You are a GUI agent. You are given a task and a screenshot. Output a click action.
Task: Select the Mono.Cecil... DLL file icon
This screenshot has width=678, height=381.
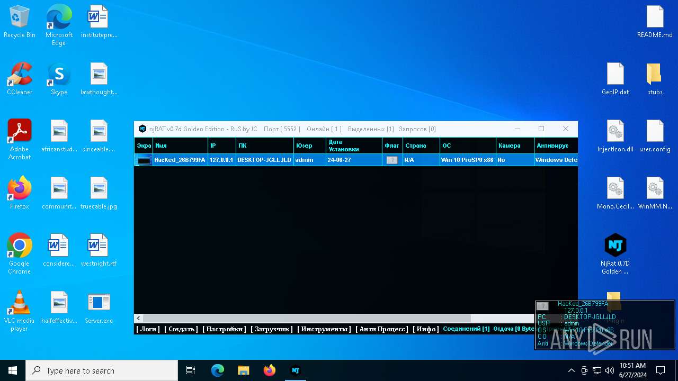(615, 194)
